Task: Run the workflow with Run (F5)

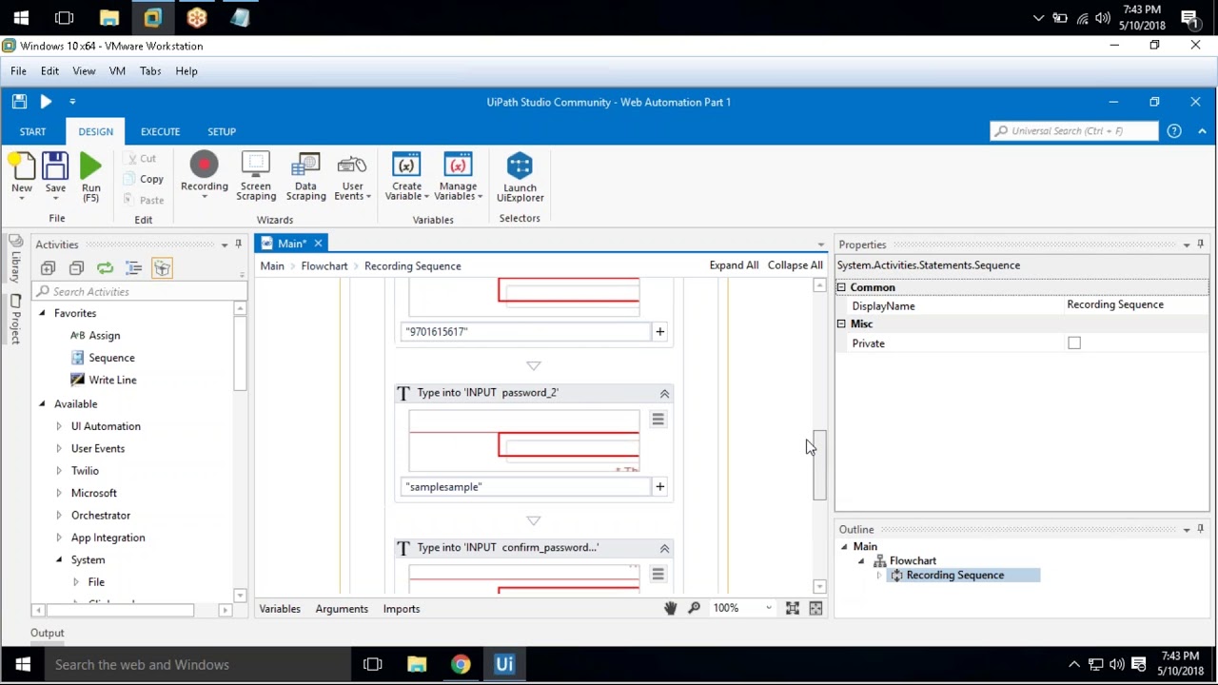Action: [90, 167]
